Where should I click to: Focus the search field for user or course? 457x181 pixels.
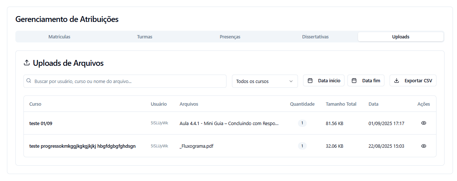(128, 81)
